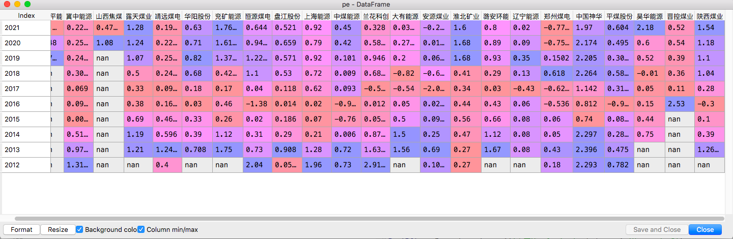Select the 陕西煤业 column header
Viewport: 733px width, 239px height.
(710, 16)
